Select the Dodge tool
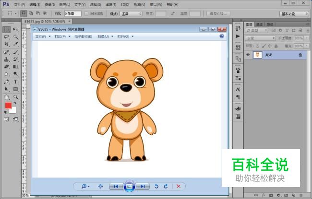 click(15, 74)
